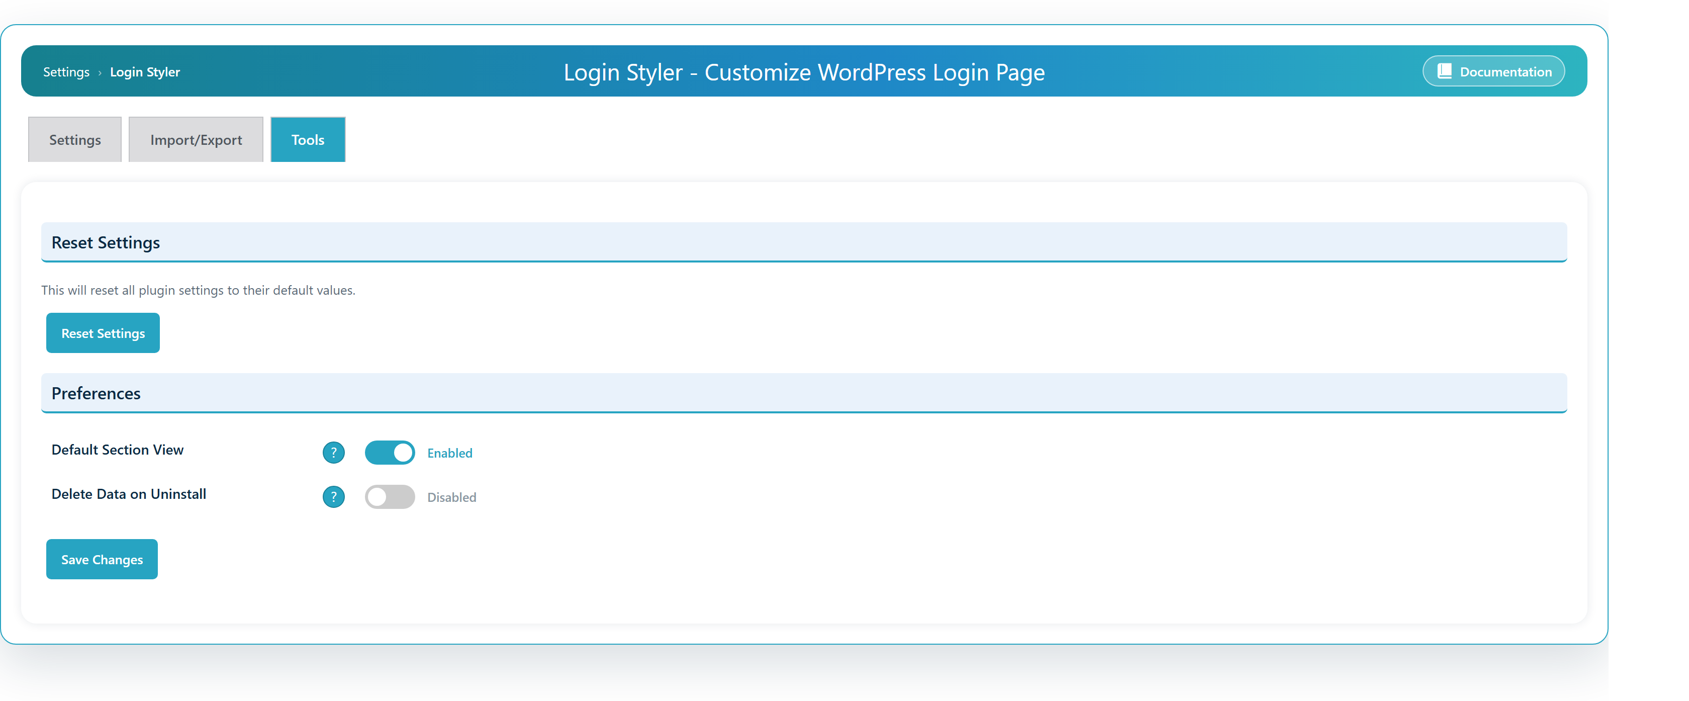Image resolution: width=1689 pixels, height=701 pixels.
Task: Click Login Styler breadcrumb item
Action: [145, 72]
